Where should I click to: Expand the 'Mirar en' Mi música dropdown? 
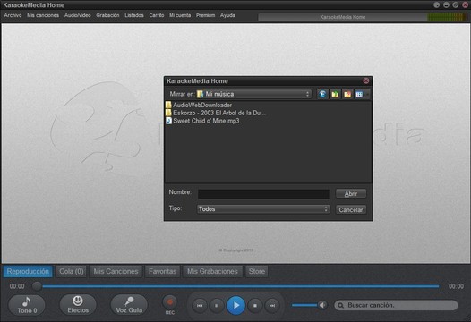[x=253, y=94]
